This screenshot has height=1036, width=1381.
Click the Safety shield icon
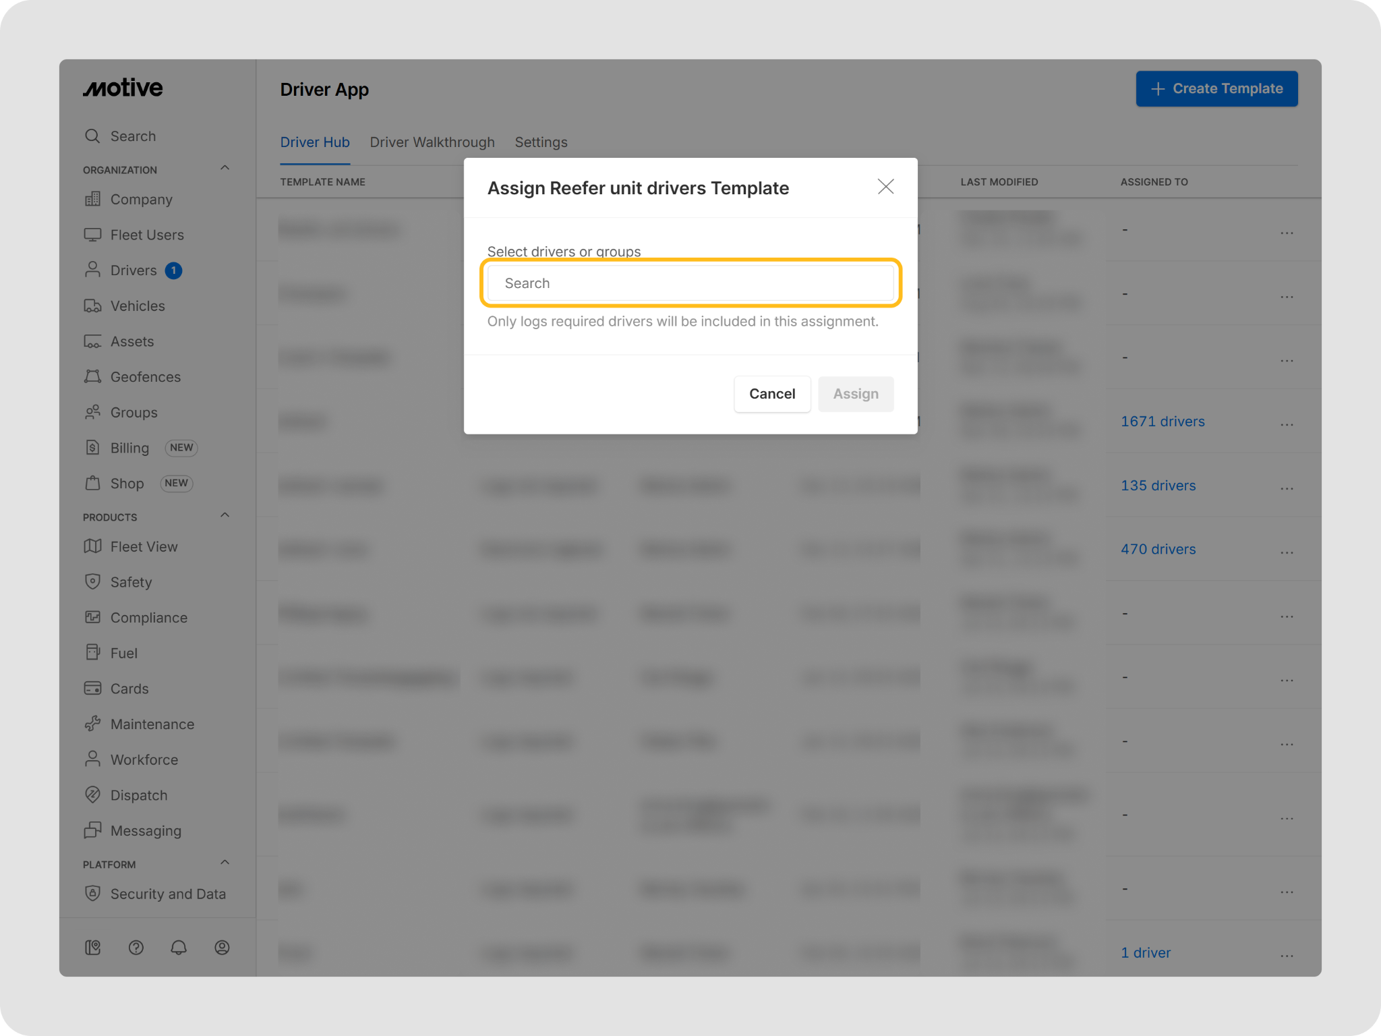coord(92,581)
